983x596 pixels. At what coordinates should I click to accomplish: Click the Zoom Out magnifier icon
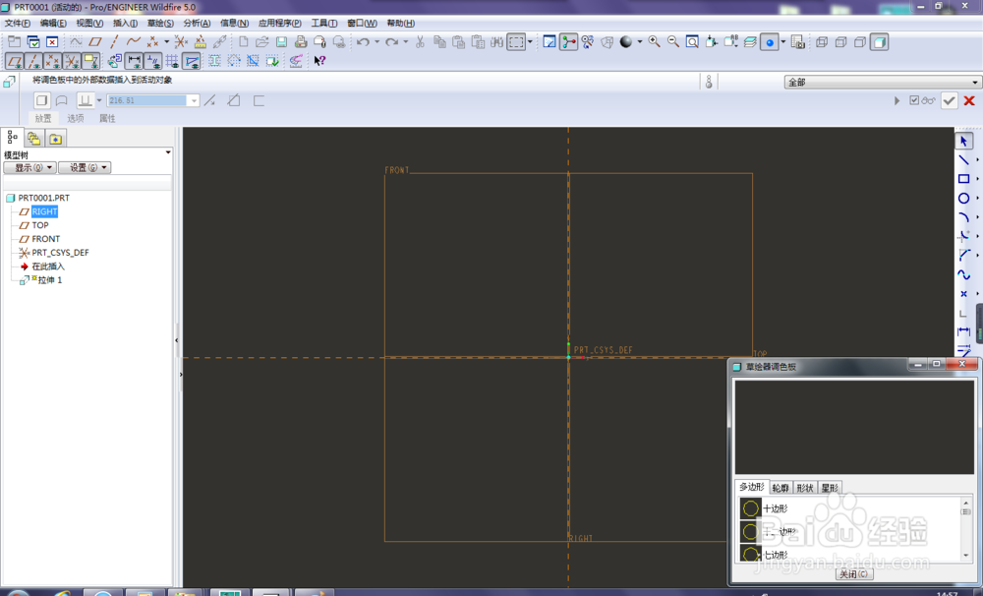tap(673, 42)
